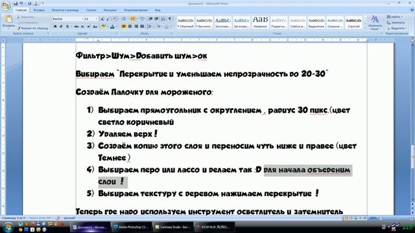This screenshot has height=233, width=415.
Task: Click the bulleted list icon
Action: pos(124,19)
